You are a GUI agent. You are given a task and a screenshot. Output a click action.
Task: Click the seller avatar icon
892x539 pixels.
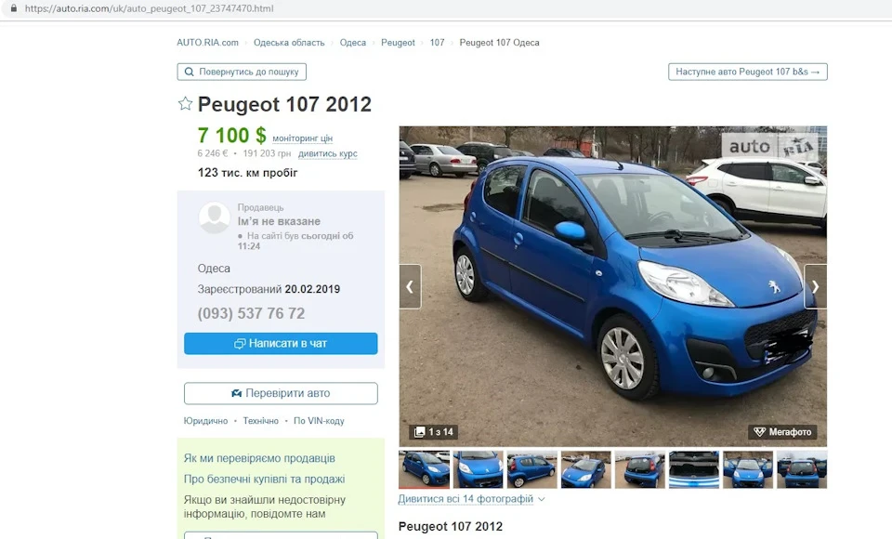coord(215,217)
